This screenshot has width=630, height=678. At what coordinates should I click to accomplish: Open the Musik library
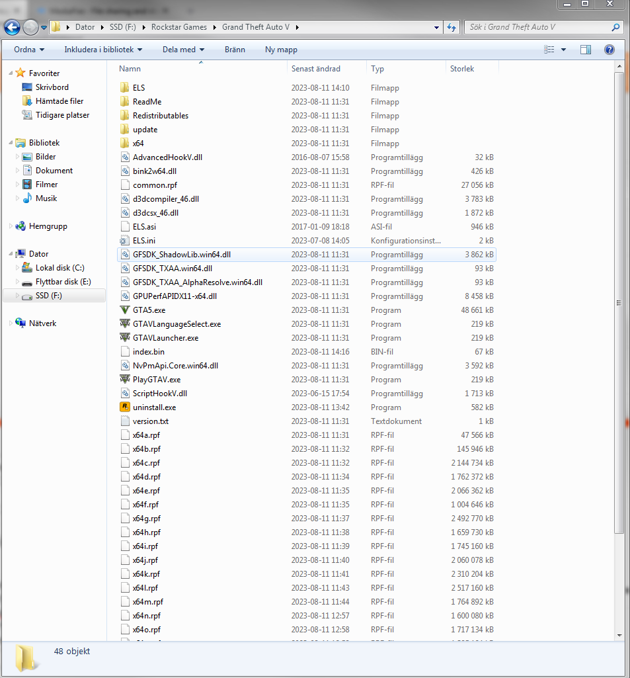point(46,198)
